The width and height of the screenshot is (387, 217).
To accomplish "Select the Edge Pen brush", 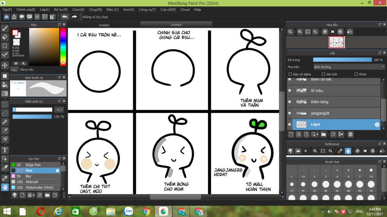I will (x=35, y=165).
